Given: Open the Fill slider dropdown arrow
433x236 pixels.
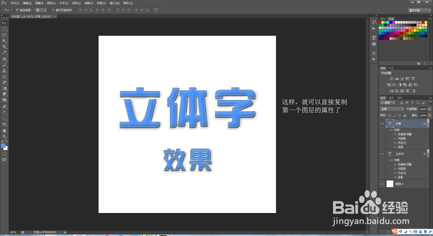Looking at the screenshot, I should click(x=430, y=115).
